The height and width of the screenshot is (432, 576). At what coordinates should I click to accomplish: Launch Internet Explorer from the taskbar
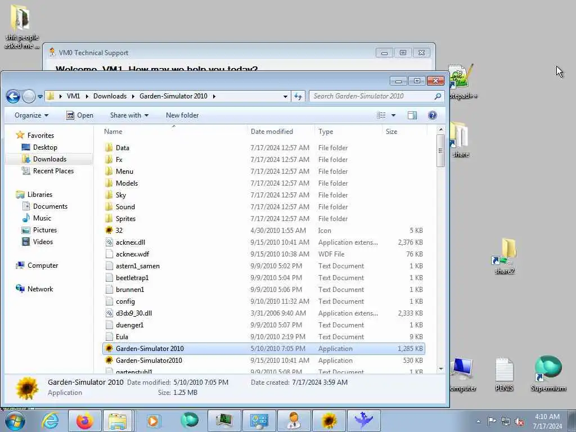(x=50, y=421)
